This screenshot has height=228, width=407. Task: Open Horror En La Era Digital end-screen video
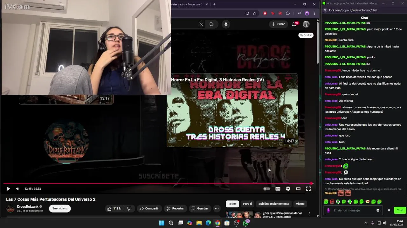click(x=232, y=110)
